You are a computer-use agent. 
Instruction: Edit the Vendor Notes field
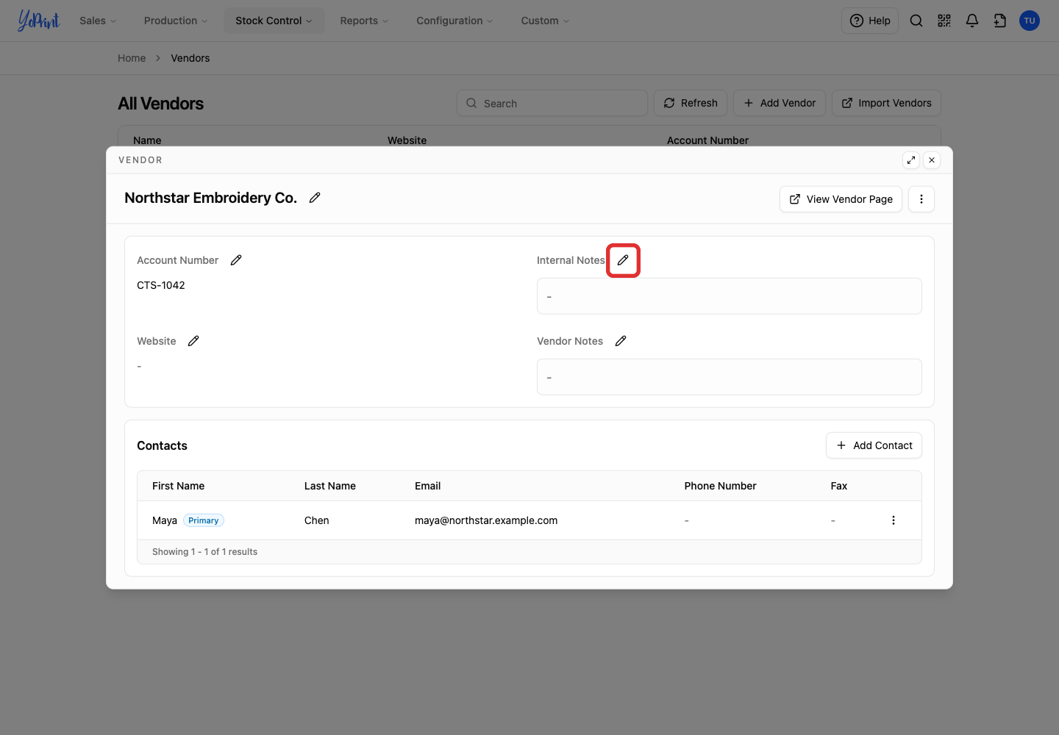pos(621,341)
